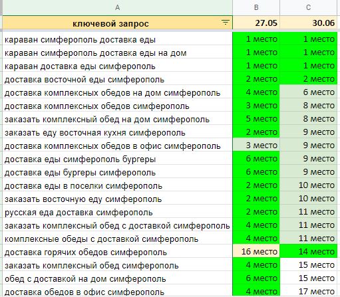Click the green 14 место cell
Screen dimensions: 340x297
tap(308, 251)
